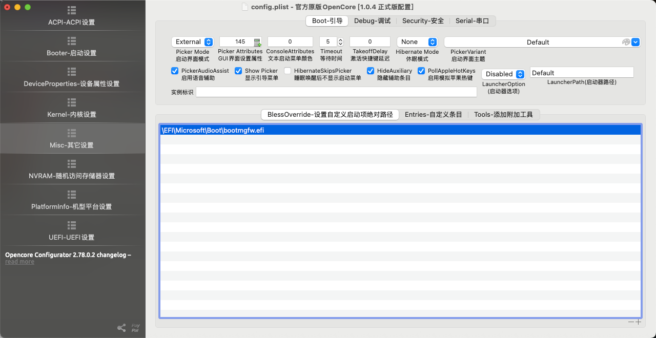Switch to the Debug-调试 tab
This screenshot has height=338, width=656.
pyautogui.click(x=372, y=21)
